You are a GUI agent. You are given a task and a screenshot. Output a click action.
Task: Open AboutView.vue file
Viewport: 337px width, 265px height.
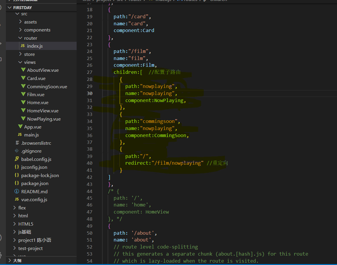point(43,70)
